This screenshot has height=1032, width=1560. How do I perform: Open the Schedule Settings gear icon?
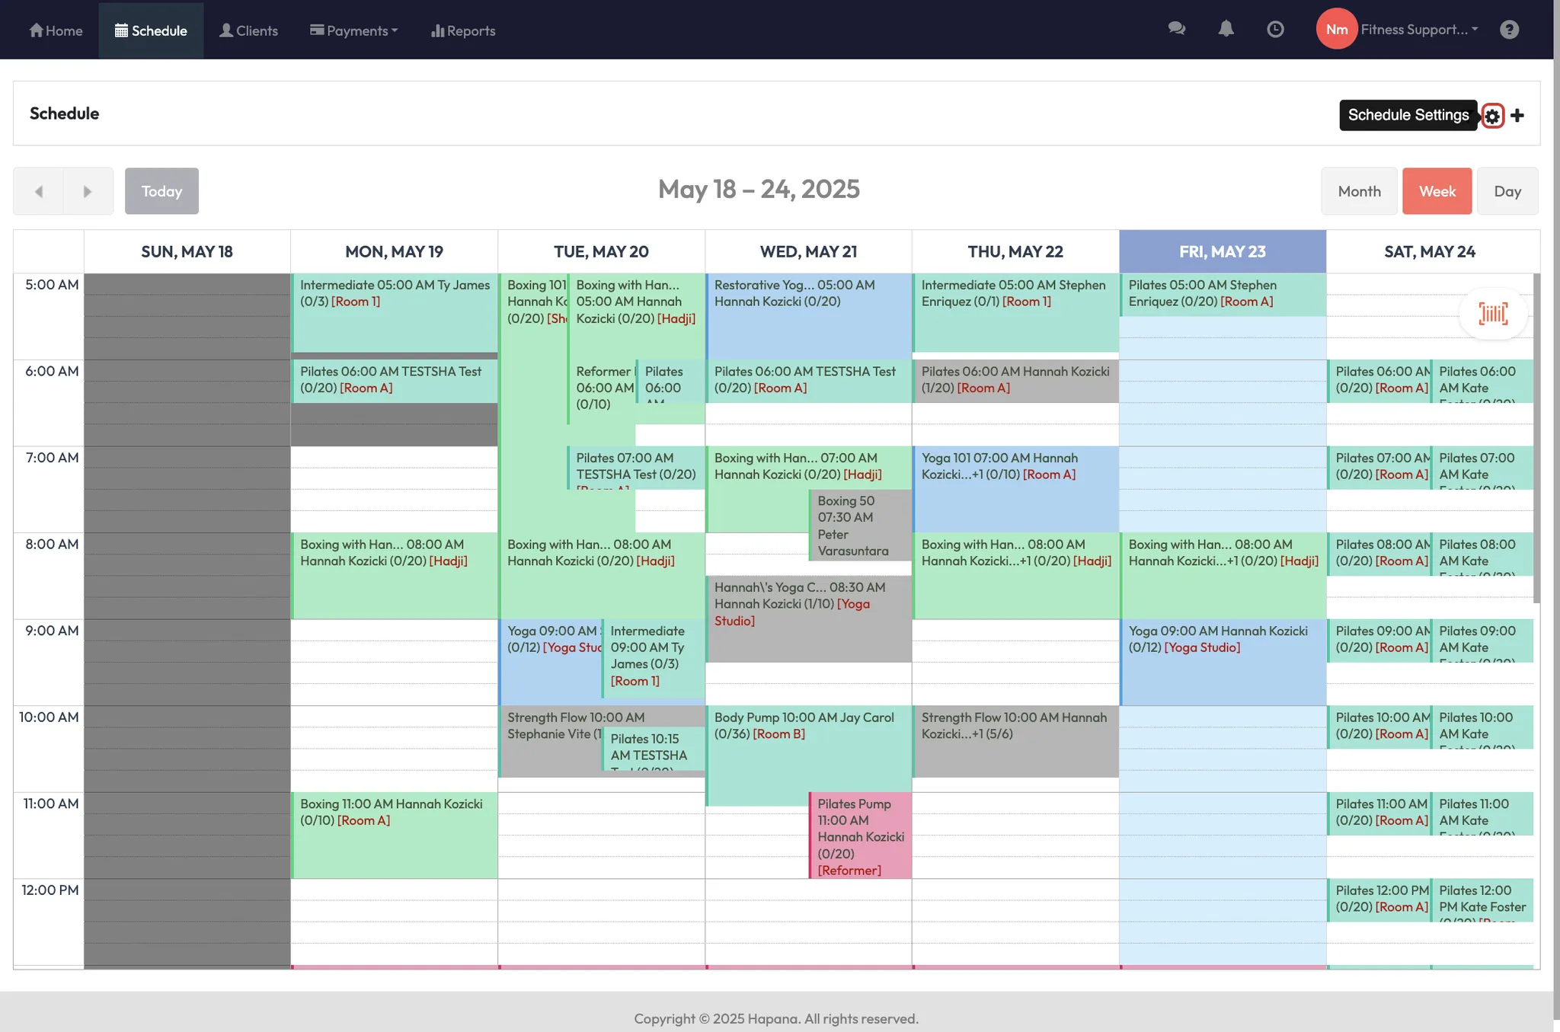[1492, 116]
